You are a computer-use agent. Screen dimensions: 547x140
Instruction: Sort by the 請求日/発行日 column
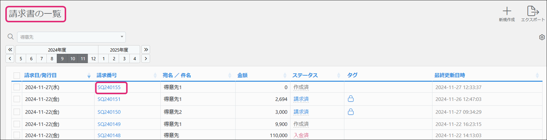[40, 75]
